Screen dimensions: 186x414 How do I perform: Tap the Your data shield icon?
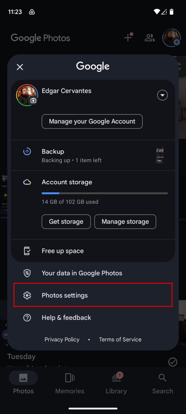point(27,273)
